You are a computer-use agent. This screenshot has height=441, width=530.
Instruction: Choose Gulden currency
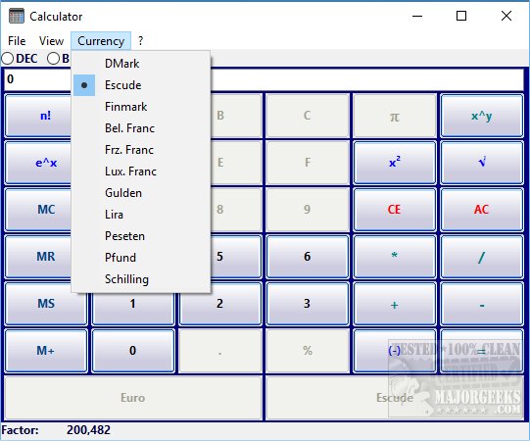[x=141, y=193]
